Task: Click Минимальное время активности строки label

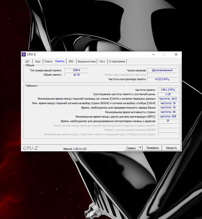Action: (x=130, y=112)
